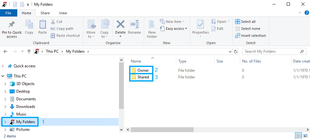Click the Copy icon in Clipboard group

(29, 24)
